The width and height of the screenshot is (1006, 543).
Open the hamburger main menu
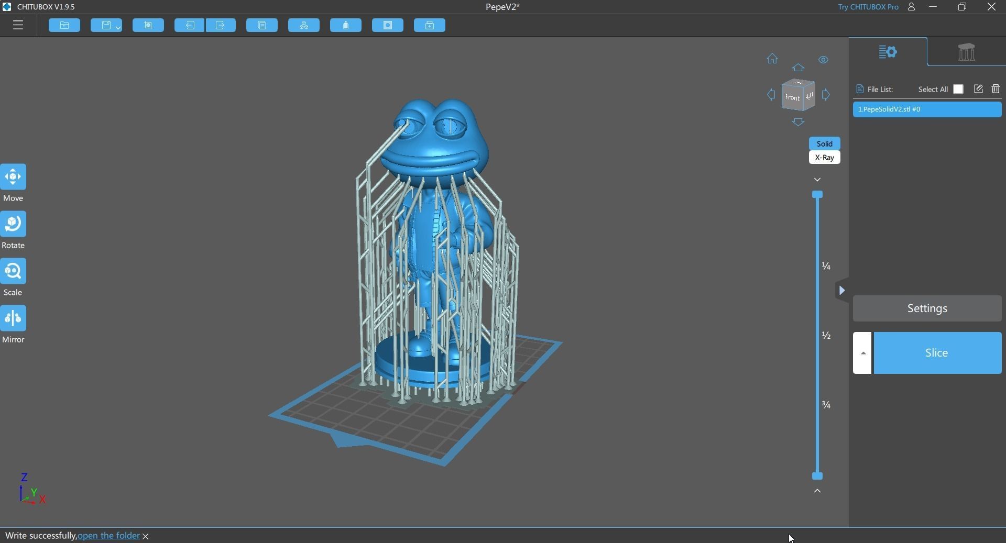tap(18, 25)
